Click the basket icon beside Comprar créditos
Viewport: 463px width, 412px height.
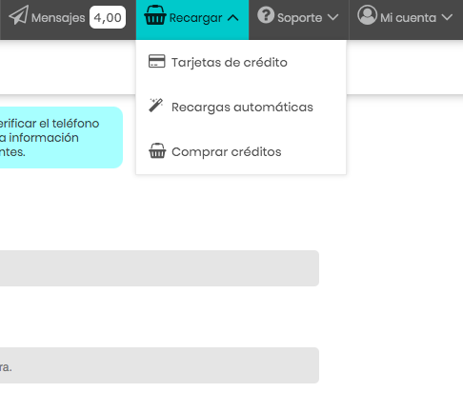[x=157, y=150]
